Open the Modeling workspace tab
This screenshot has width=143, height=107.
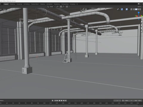click(x=13, y=4)
